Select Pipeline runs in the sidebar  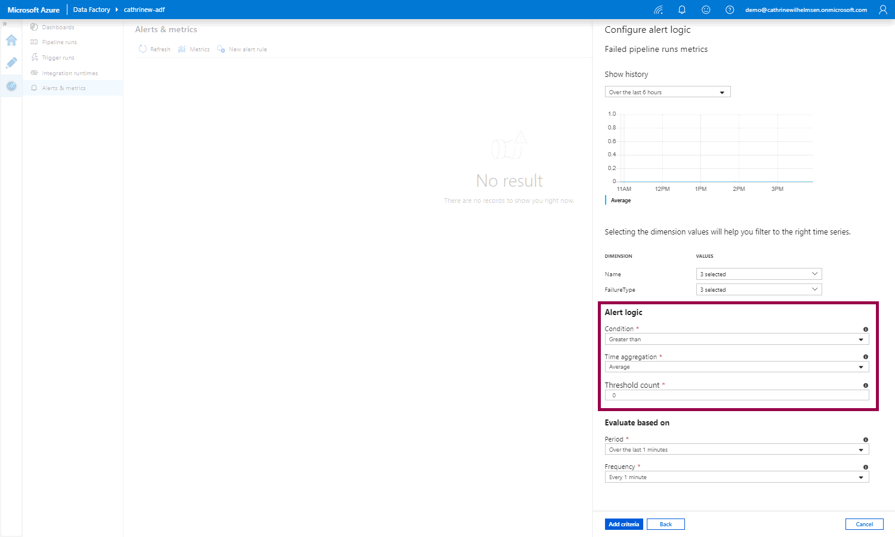point(59,42)
